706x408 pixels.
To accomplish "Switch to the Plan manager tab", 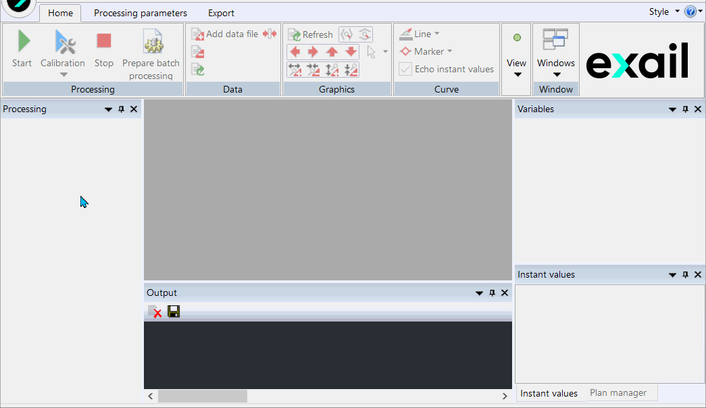I will click(x=617, y=392).
